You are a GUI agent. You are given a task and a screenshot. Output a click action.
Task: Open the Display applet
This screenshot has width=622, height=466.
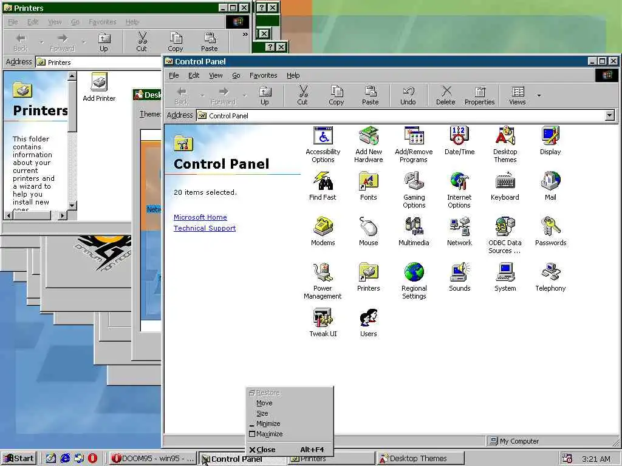coord(550,141)
